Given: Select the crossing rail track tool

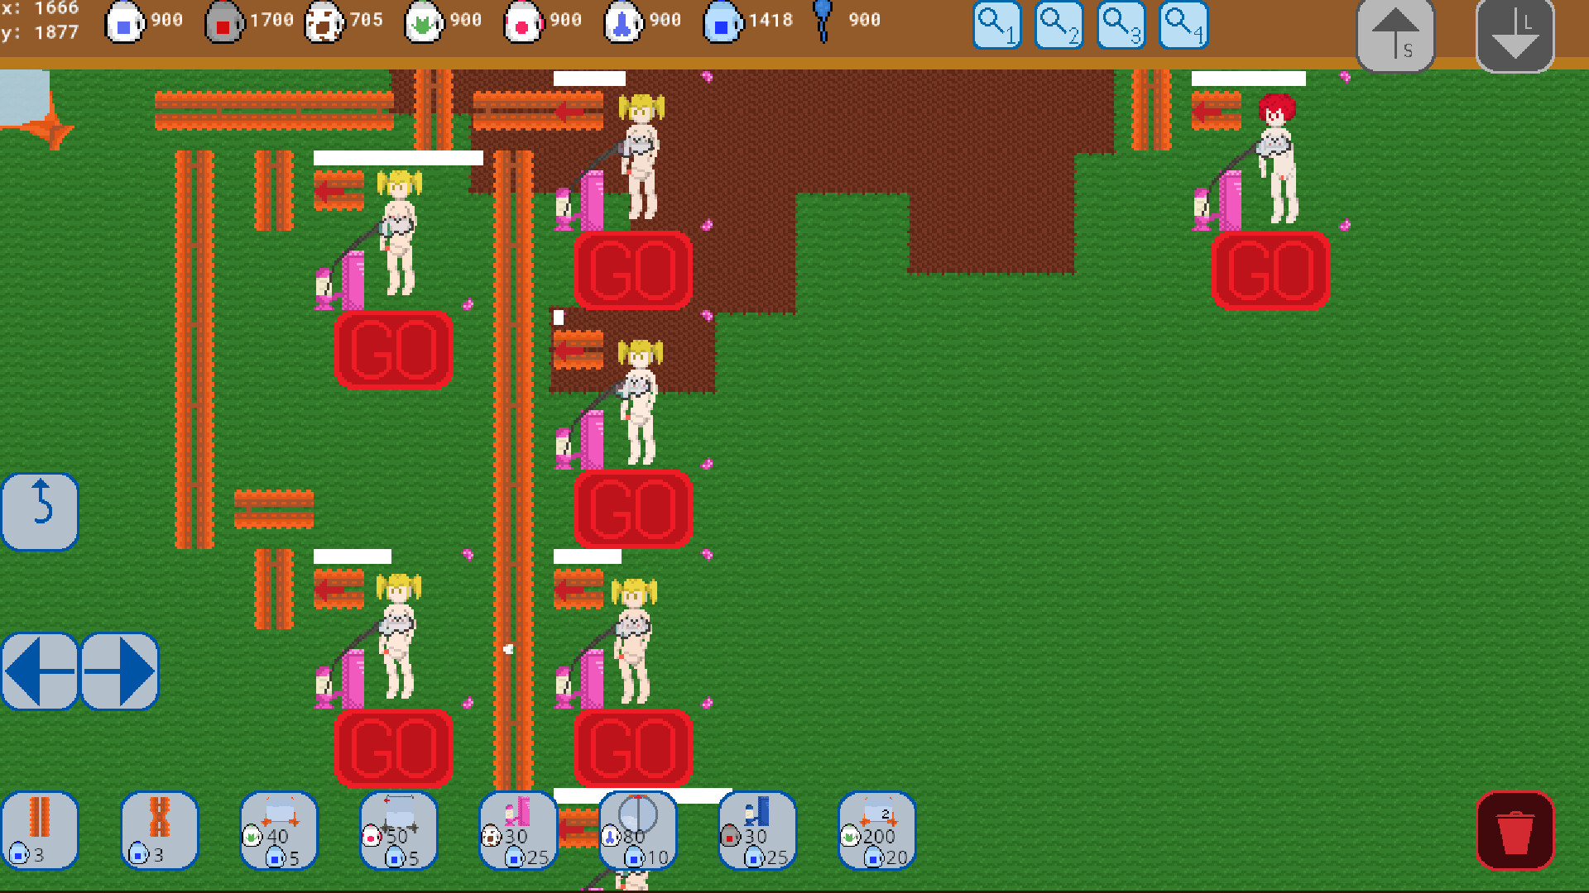Looking at the screenshot, I should 160,831.
